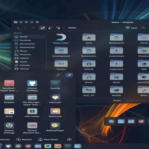
Task: Click Restart in the launcher
Action: [24, 139]
